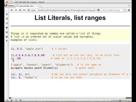
Task: Click the '# or we can mix them' comment
Action: click(67, 78)
